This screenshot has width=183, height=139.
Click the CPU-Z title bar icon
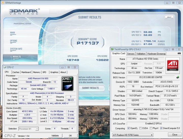(x=5, y=67)
